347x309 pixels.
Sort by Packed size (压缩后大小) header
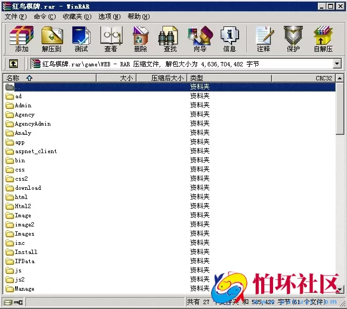pos(162,78)
